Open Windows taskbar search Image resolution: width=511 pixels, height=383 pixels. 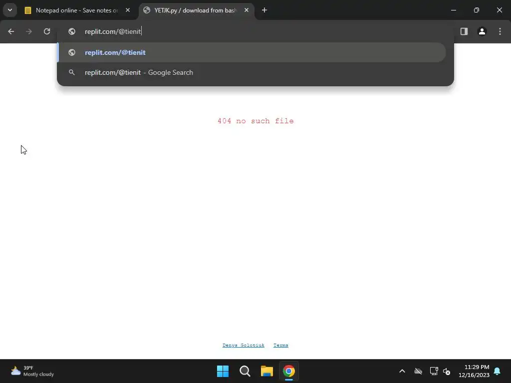[245, 371]
